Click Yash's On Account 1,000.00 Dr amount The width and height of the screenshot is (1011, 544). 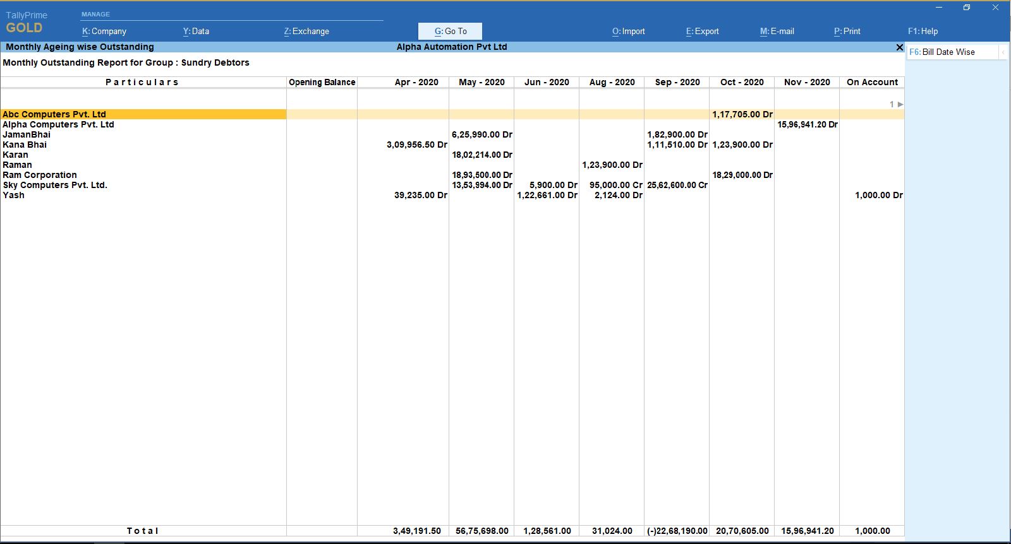[878, 195]
